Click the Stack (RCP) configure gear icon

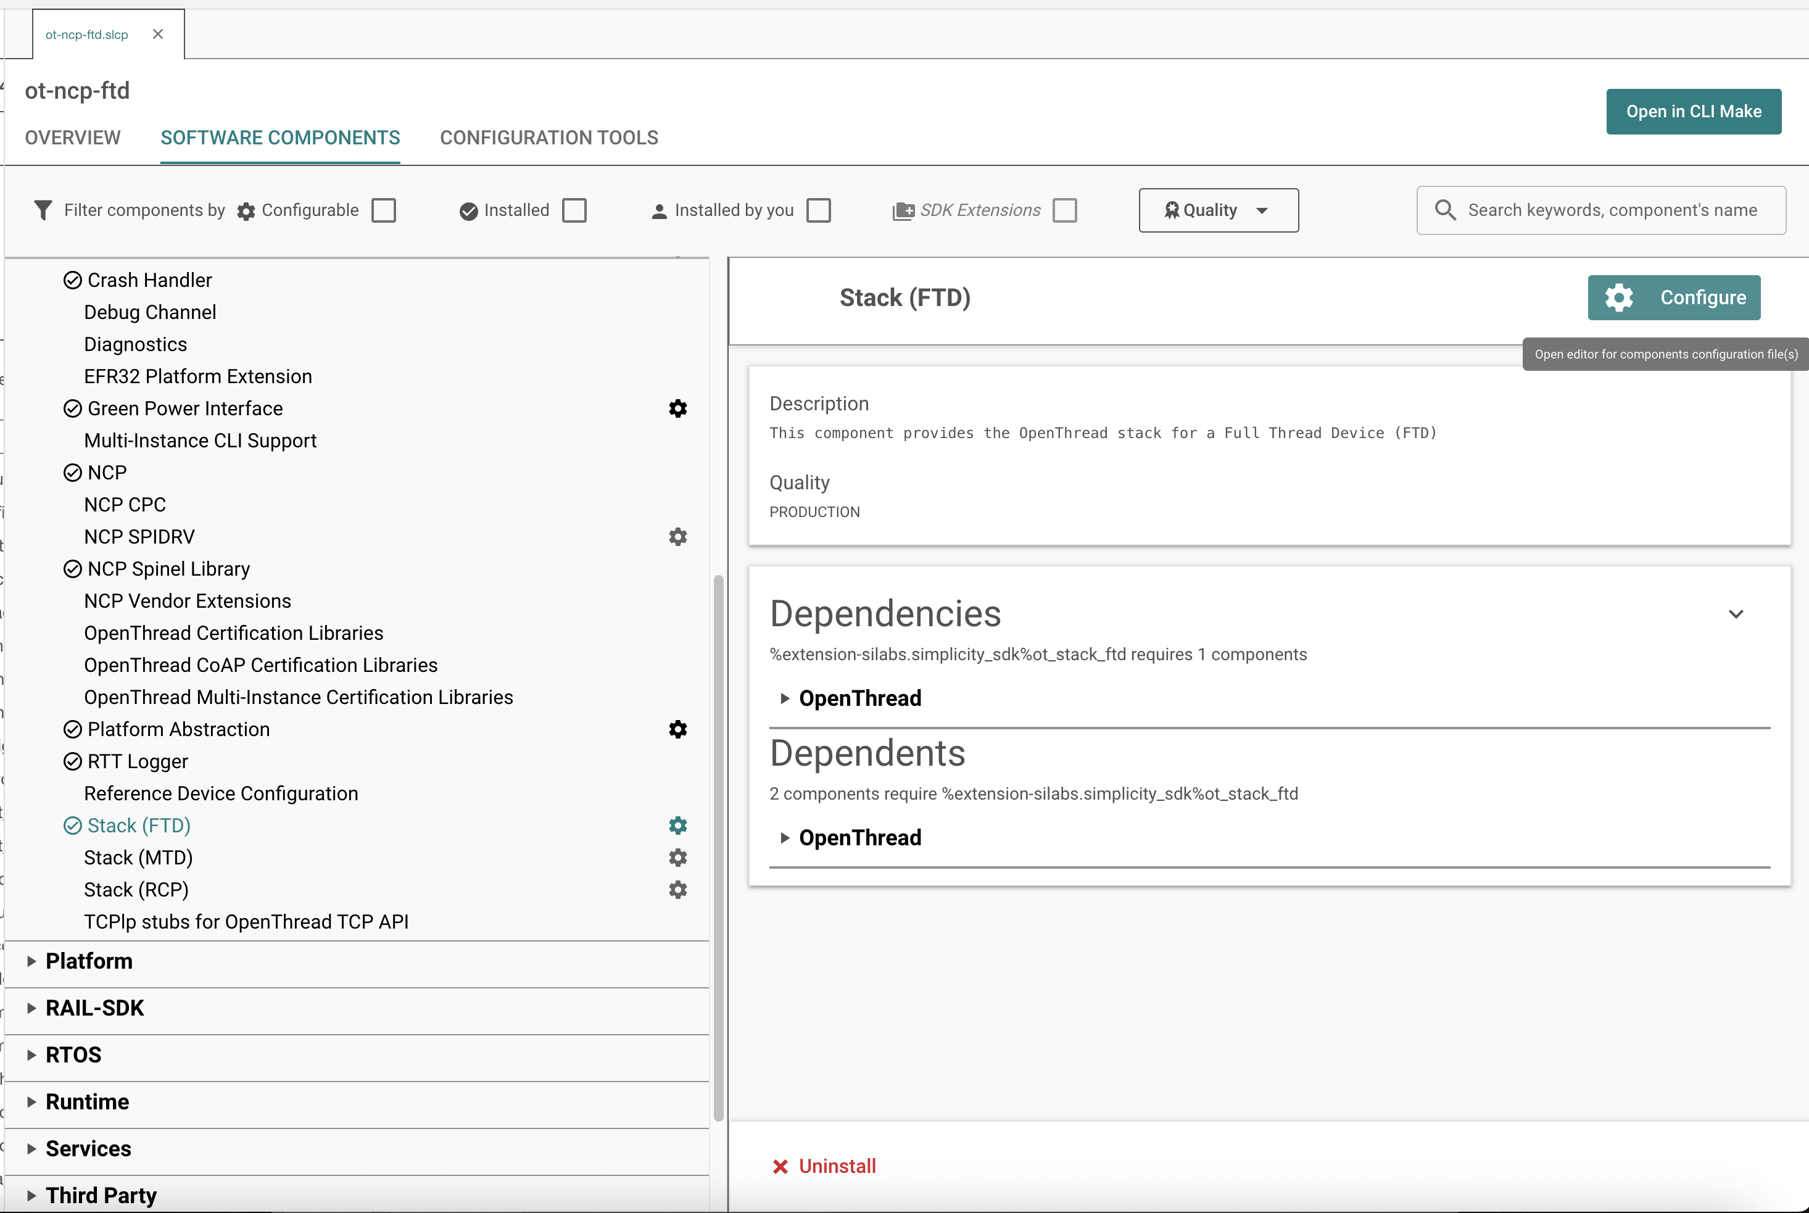pos(677,889)
